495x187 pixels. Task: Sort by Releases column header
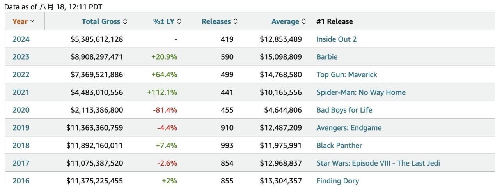(219, 21)
